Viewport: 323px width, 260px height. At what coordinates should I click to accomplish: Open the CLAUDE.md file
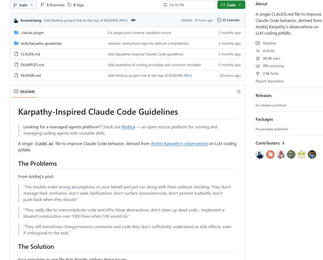[x=30, y=54]
